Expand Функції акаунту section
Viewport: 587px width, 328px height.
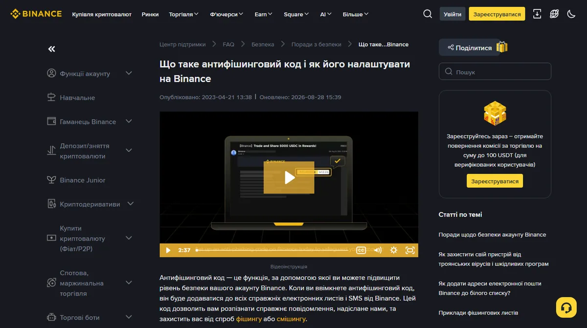click(129, 73)
